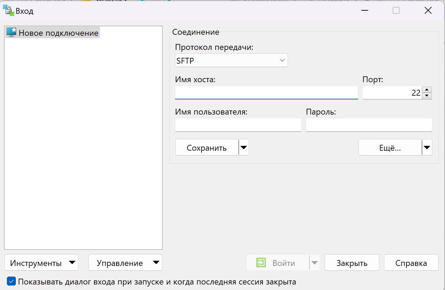Screen dimensions: 445x290
Task: Open the Сохранить dropdown arrow
Action: pos(244,147)
